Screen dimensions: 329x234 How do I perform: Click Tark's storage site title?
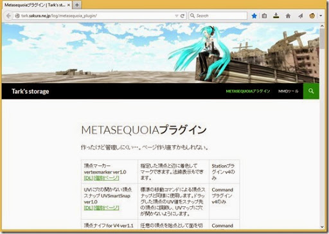tap(30, 91)
